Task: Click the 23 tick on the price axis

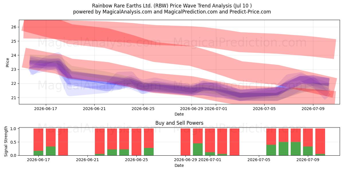Action: 14,69
